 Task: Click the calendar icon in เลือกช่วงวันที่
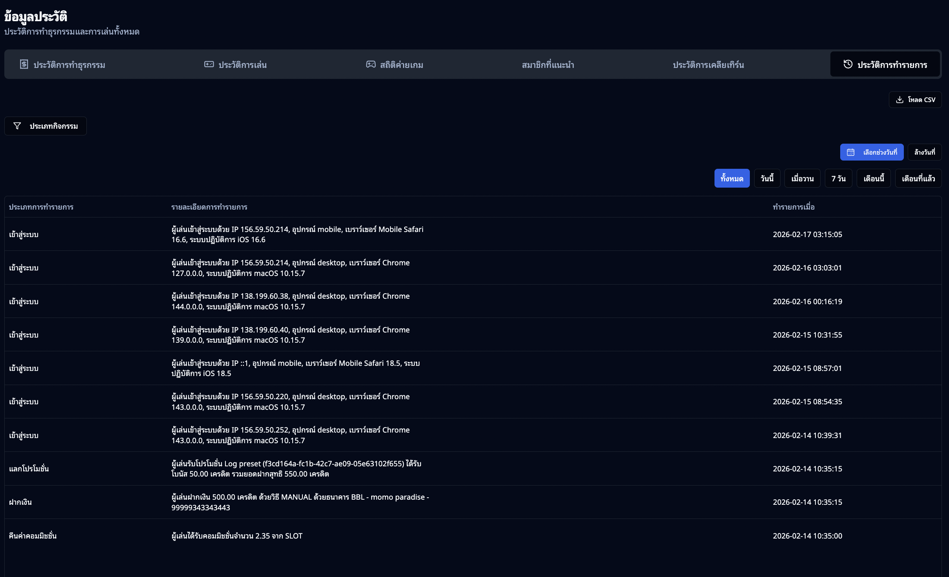pyautogui.click(x=851, y=152)
